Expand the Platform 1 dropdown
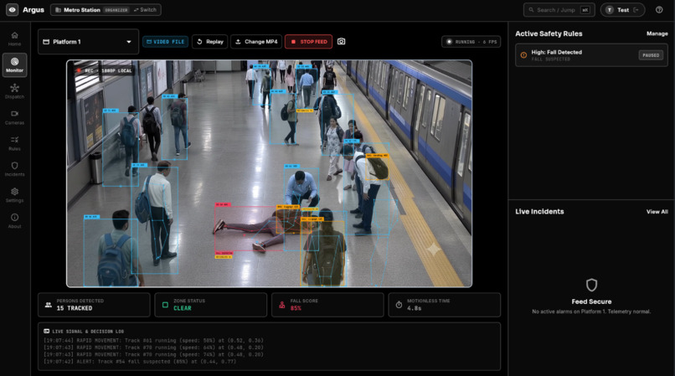 (x=88, y=42)
